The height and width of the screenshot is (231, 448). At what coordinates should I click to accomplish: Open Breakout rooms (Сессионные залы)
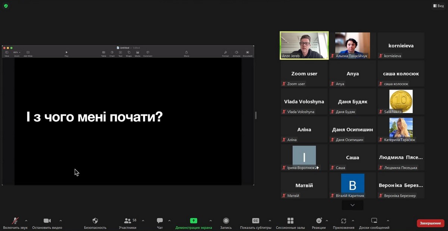290,221
